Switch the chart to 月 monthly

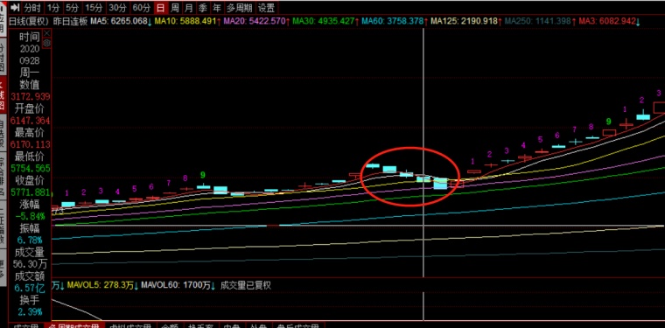point(189,8)
